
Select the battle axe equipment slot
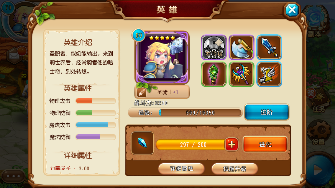pyautogui.click(x=242, y=47)
